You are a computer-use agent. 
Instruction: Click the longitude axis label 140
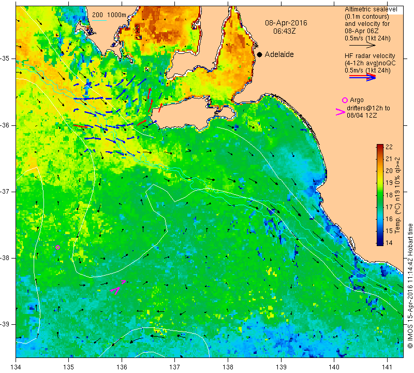(334, 367)
